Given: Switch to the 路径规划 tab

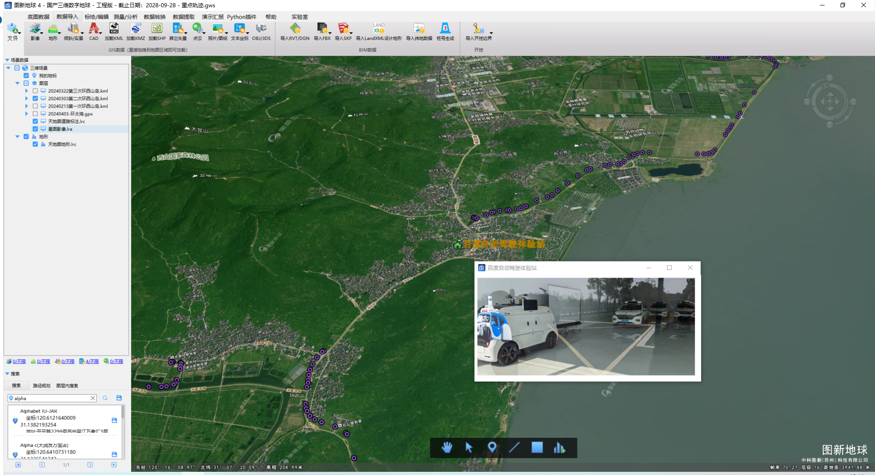Looking at the screenshot, I should (42, 386).
